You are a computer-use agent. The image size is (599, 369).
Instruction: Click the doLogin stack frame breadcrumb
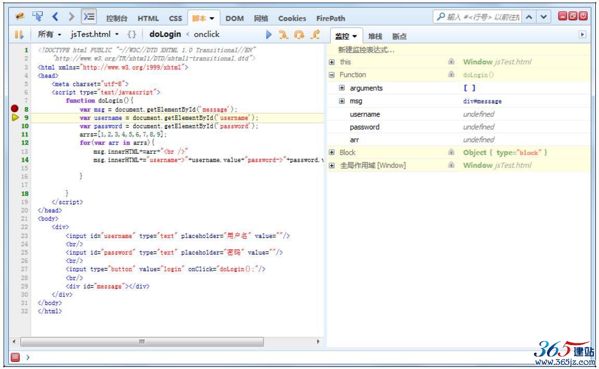[x=165, y=34]
